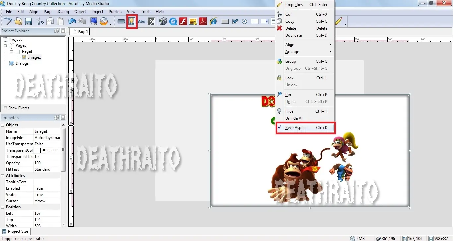Image resolution: width=453 pixels, height=241 pixels.
Task: Uncheck Keep Aspect in the context menu
Action: pyautogui.click(x=305, y=128)
